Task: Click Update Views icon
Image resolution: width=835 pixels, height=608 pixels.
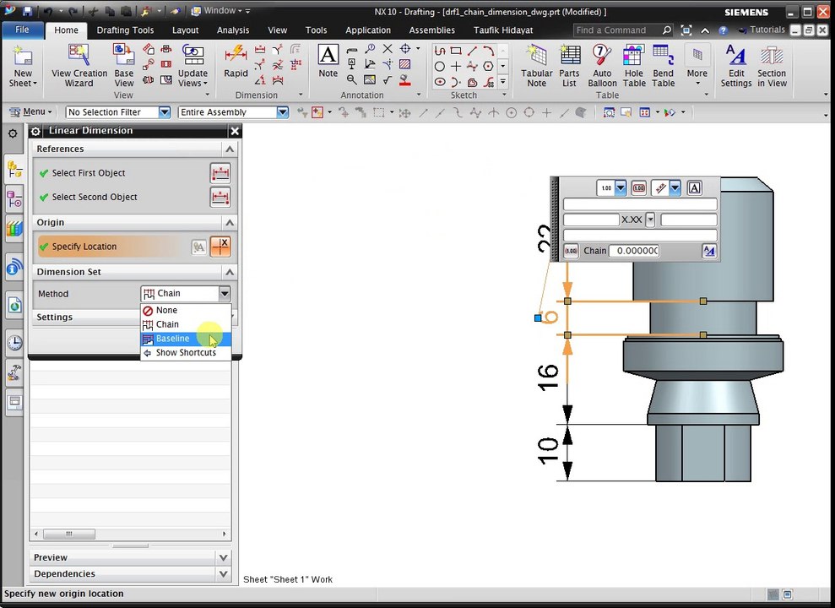Action: click(x=192, y=66)
